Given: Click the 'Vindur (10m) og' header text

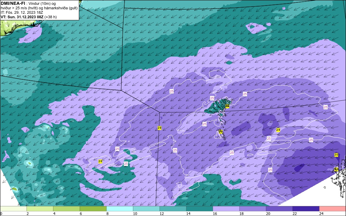Looking at the screenshot, I should pos(42,3).
